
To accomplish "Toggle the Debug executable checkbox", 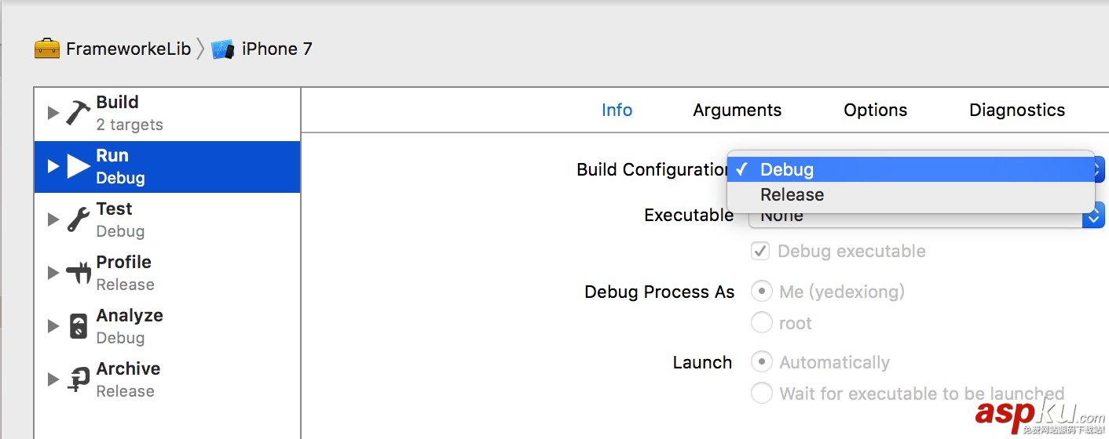I will point(760,252).
